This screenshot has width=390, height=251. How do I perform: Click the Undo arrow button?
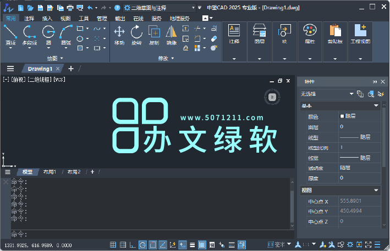(90, 8)
